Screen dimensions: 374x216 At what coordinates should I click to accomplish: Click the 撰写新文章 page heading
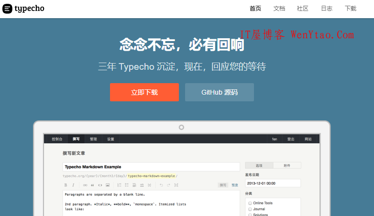(x=74, y=153)
